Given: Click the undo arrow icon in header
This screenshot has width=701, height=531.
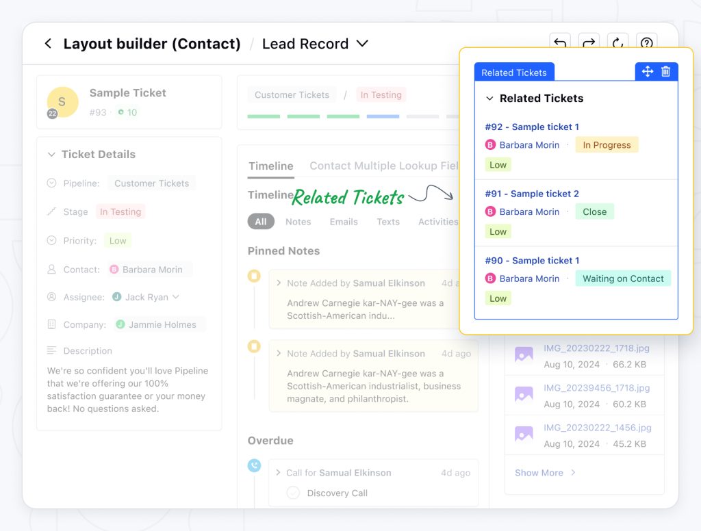Looking at the screenshot, I should (559, 44).
